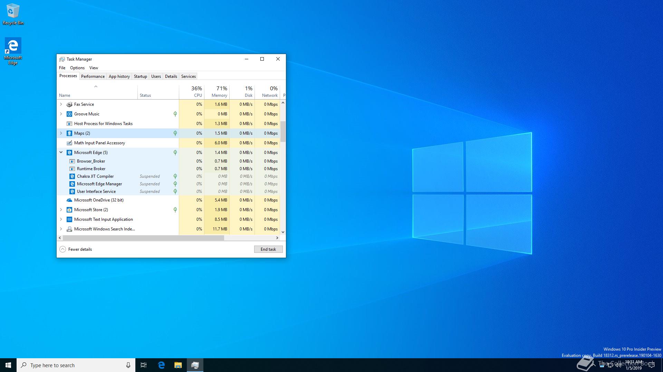Click the Host Process for Windows Tasks icon
The width and height of the screenshot is (663, 372).
(x=69, y=124)
